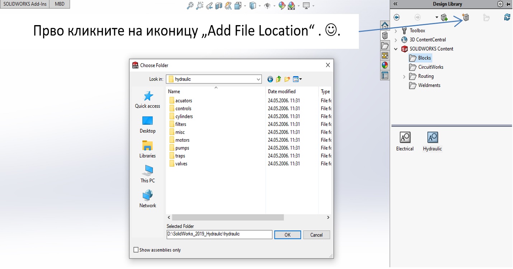This screenshot has height=269, width=513.
Task: Select the Design Library task pane tab
Action: pyautogui.click(x=385, y=36)
